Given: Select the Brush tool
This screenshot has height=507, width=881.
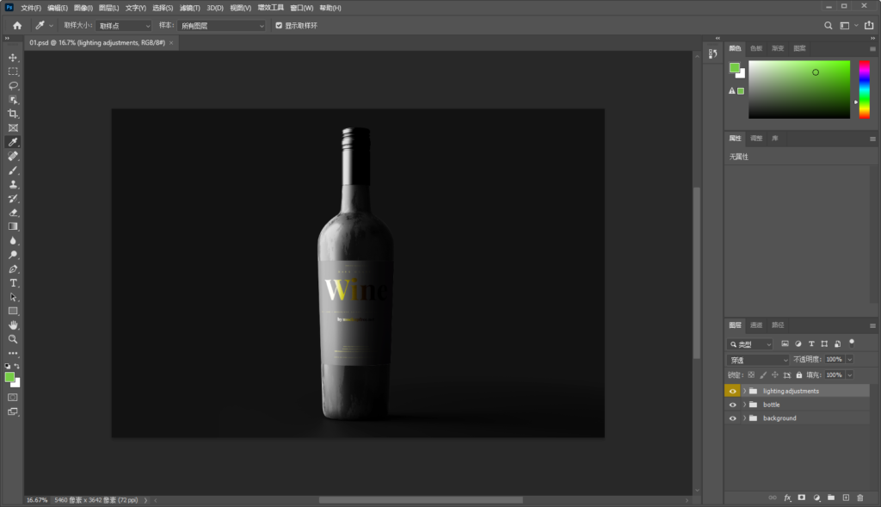Looking at the screenshot, I should (13, 170).
